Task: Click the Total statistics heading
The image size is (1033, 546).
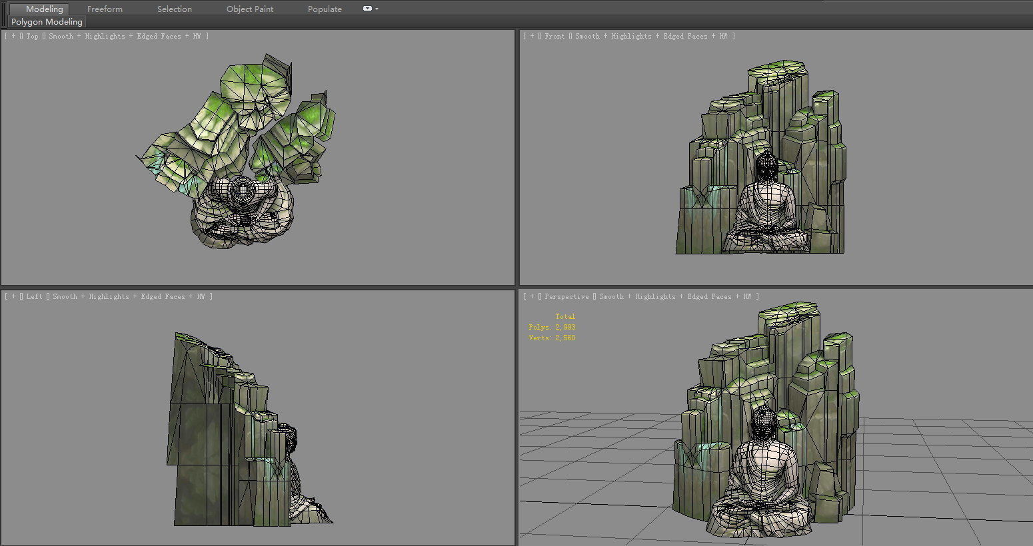Action: point(565,316)
